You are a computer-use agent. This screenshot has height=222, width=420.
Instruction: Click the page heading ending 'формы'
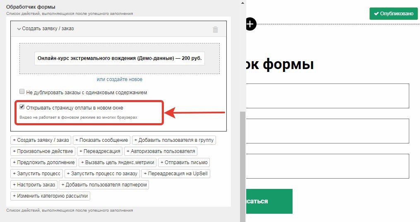[x=280, y=64]
